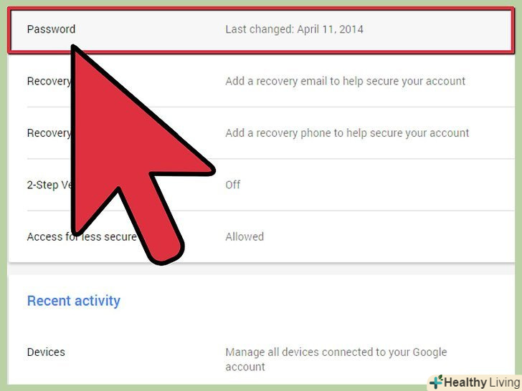Change the 'Allowed' less secure access status
Screen dimensions: 522x391
pyautogui.click(x=245, y=237)
